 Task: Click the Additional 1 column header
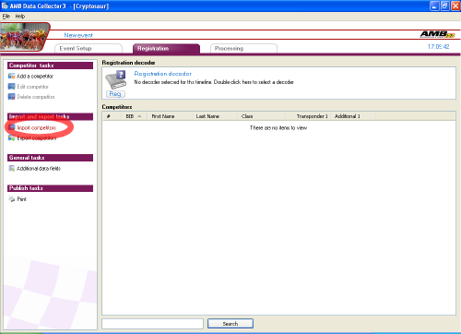pyautogui.click(x=353, y=116)
